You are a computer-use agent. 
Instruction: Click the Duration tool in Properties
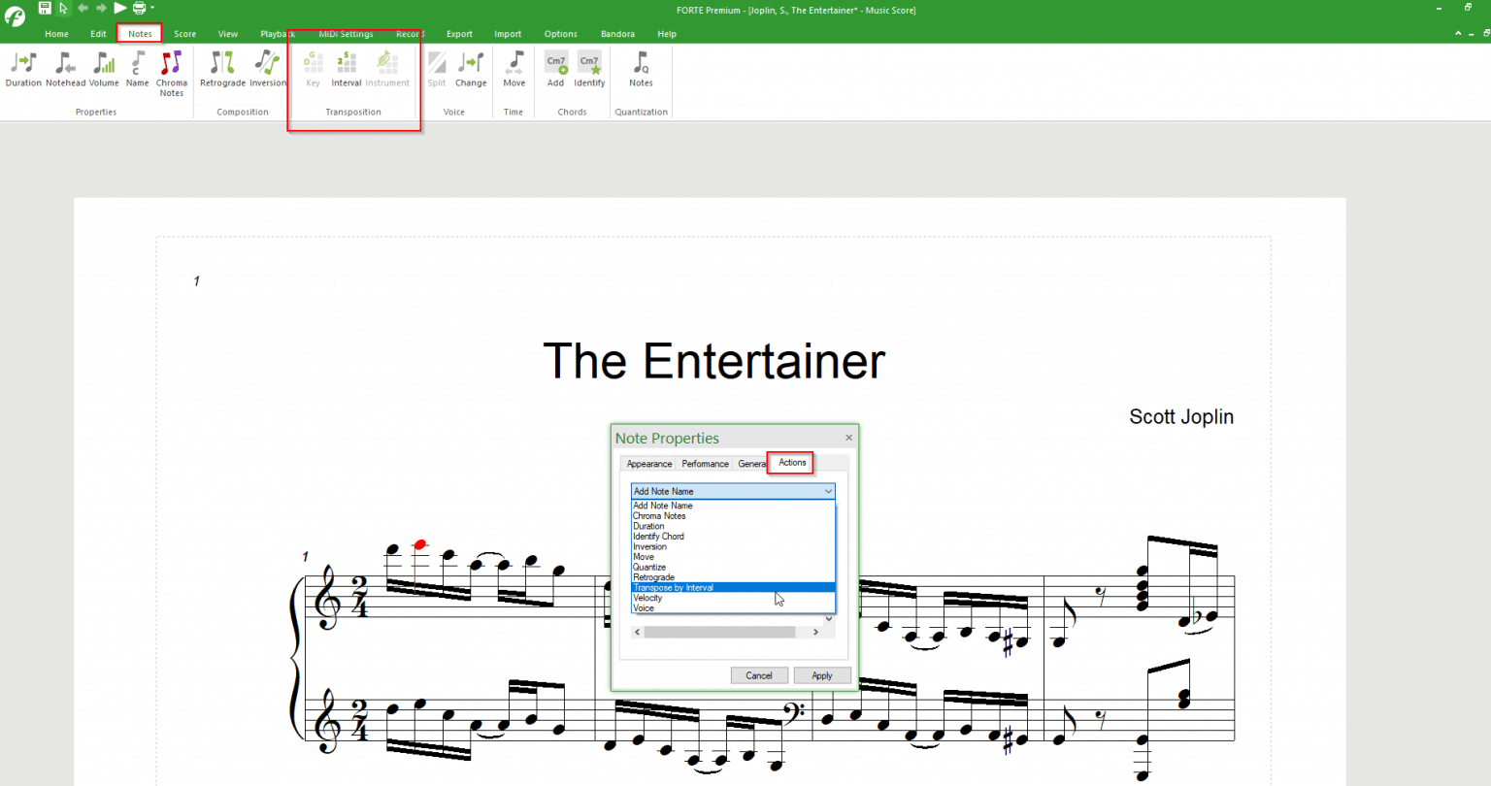pyautogui.click(x=23, y=69)
